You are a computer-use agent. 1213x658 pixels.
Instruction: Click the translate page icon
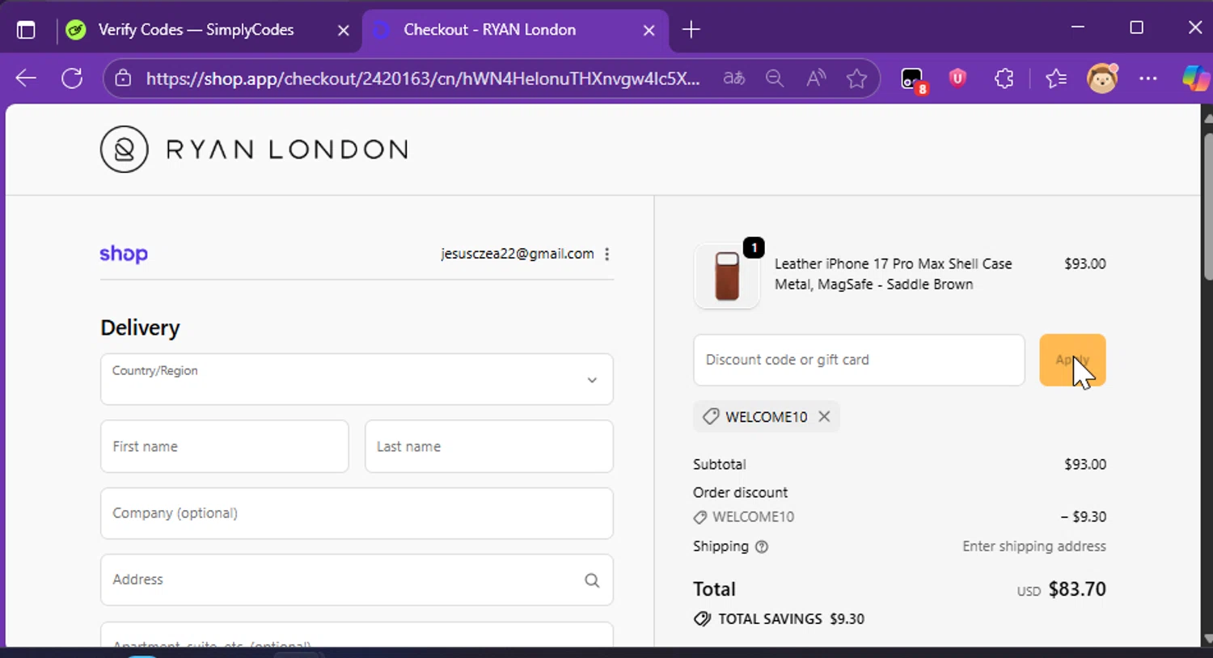tap(733, 78)
